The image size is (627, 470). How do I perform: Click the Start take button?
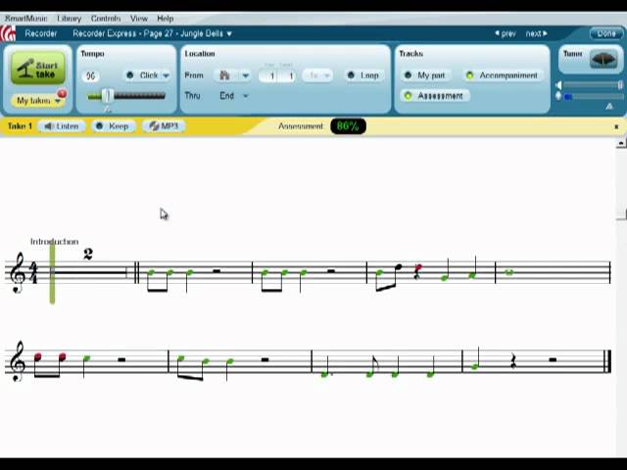[x=38, y=68]
